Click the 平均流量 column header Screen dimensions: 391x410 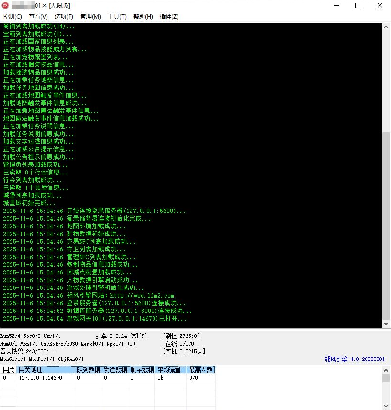click(170, 370)
